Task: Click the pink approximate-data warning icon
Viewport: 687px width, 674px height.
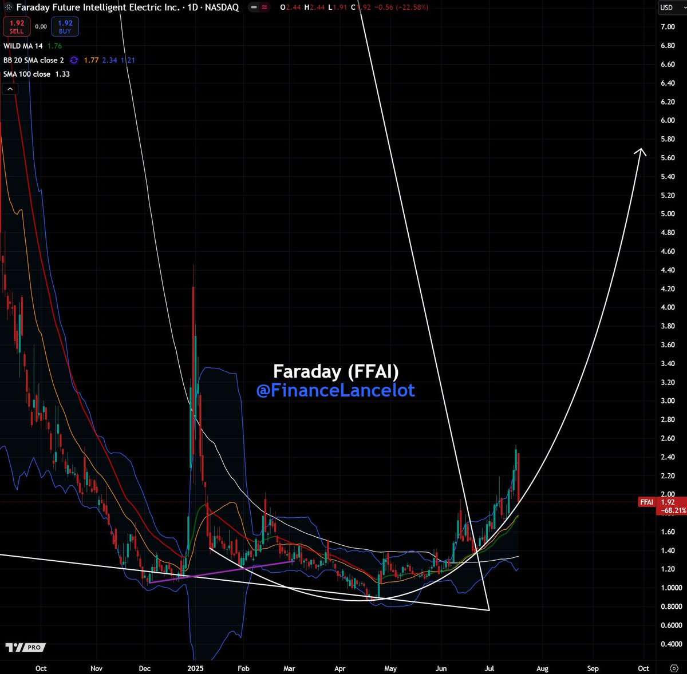Action: tap(265, 7)
